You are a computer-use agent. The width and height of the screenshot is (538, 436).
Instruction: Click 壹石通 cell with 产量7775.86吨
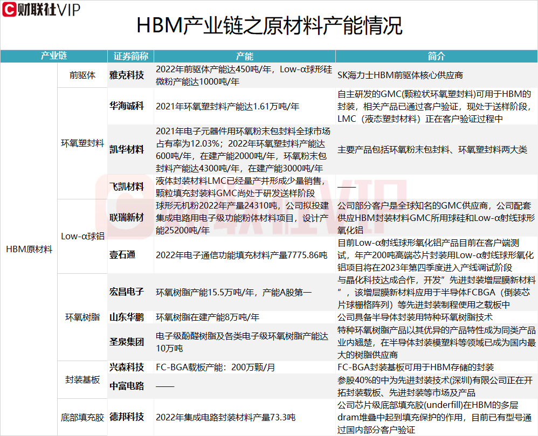click(x=245, y=255)
